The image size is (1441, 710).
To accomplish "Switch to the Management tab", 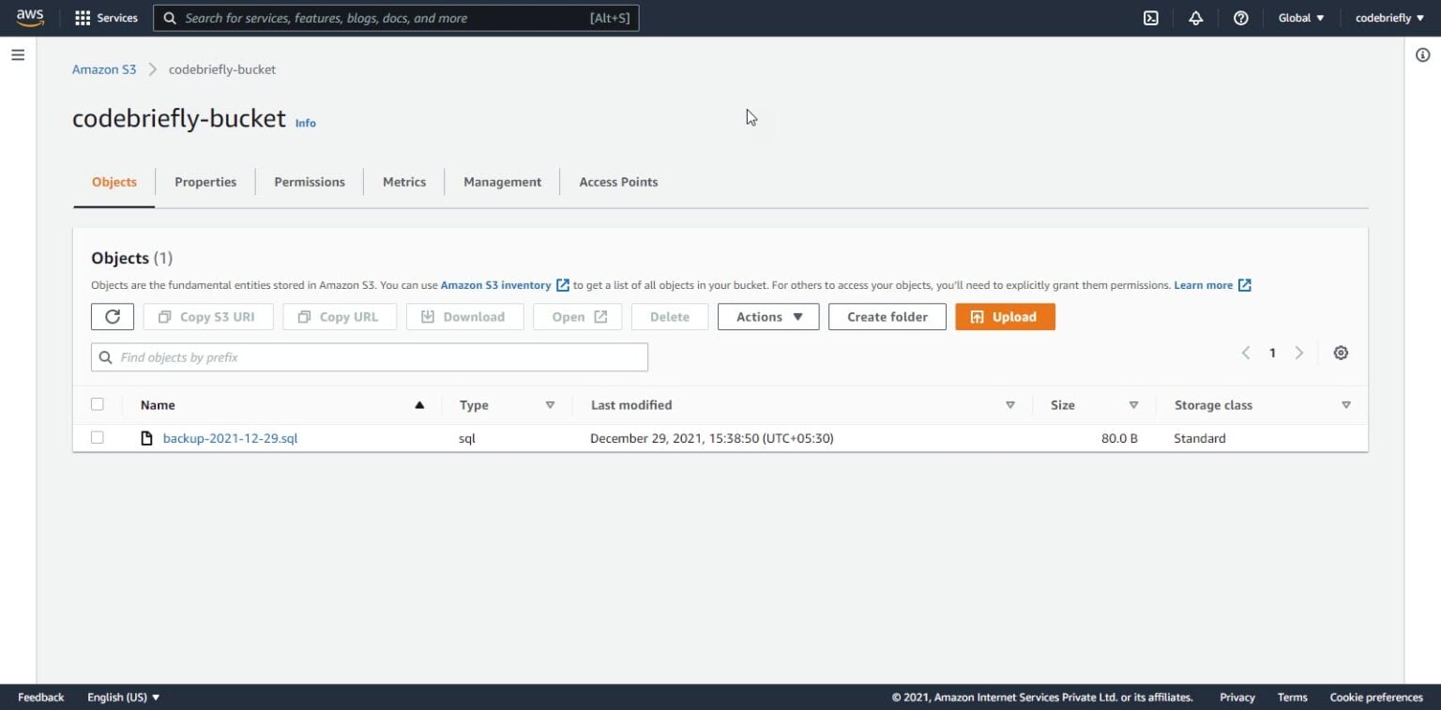I will point(501,181).
